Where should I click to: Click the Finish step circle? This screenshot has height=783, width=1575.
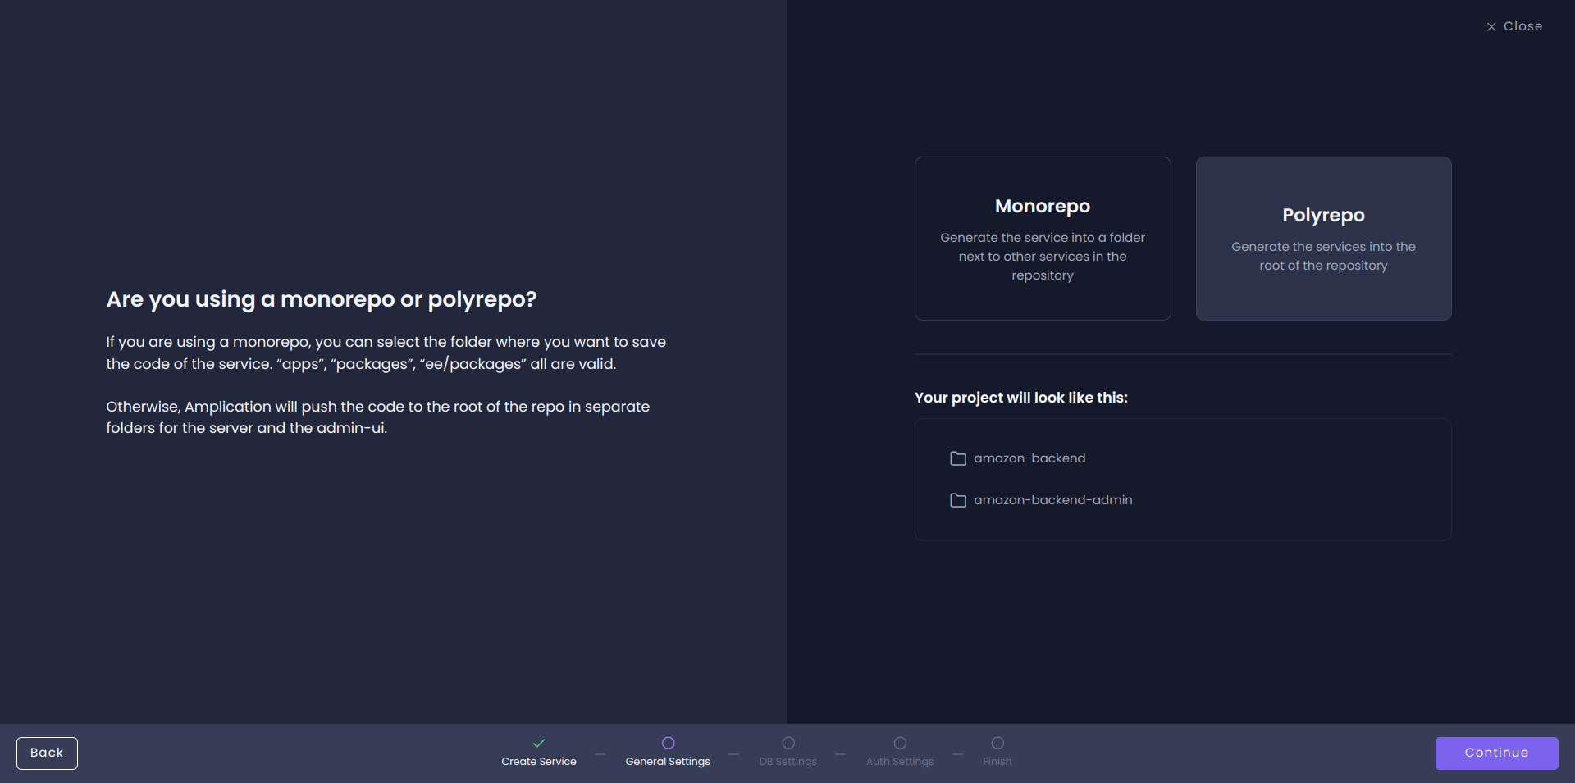(997, 744)
